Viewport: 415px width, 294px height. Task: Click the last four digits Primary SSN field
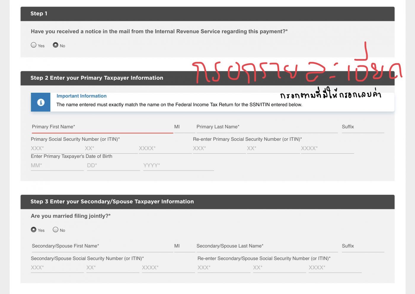tap(165, 148)
